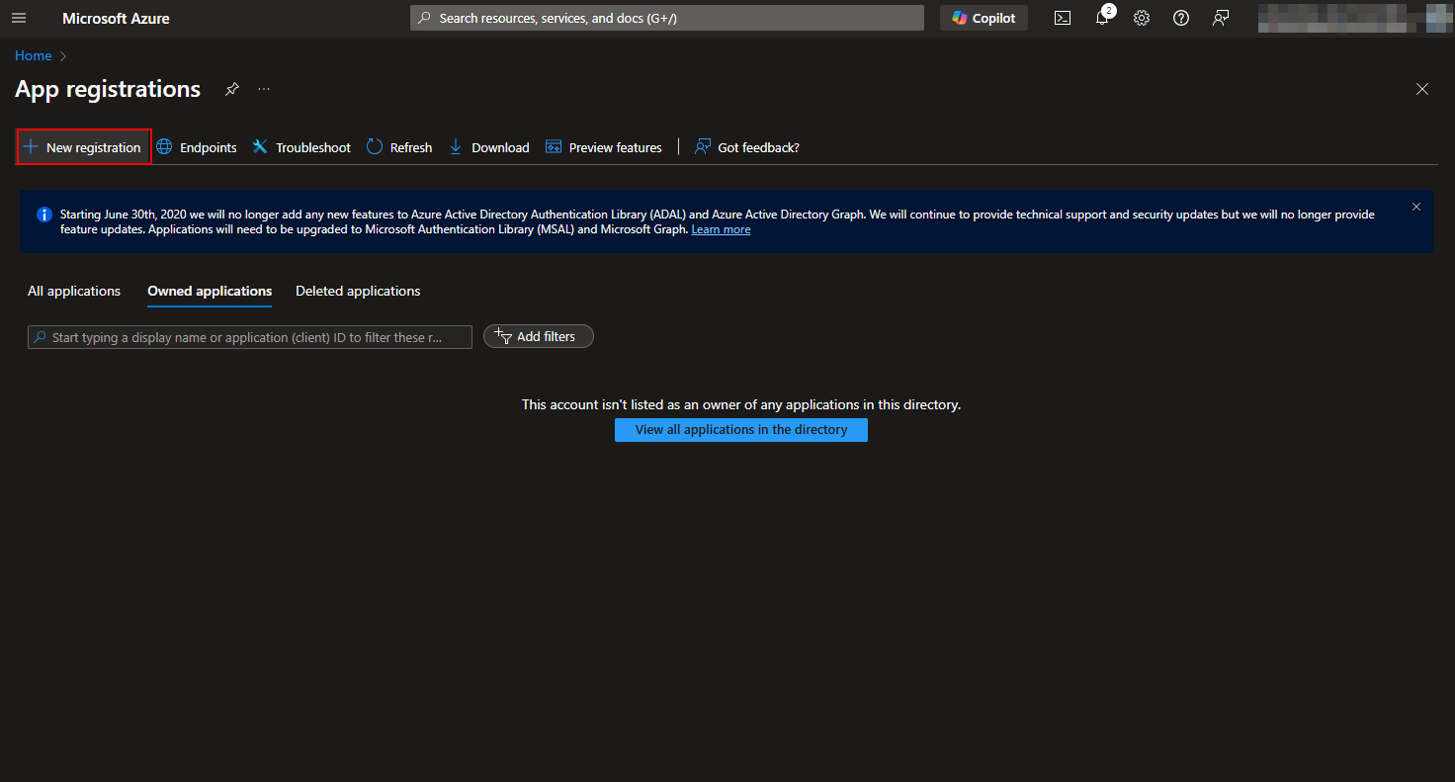1455x782 pixels.
Task: Follow the Learn more link in the banner
Action: click(x=721, y=229)
